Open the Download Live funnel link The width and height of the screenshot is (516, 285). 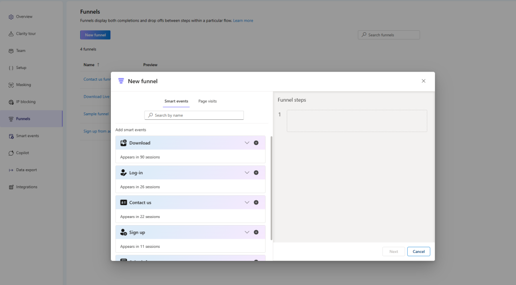tap(96, 97)
